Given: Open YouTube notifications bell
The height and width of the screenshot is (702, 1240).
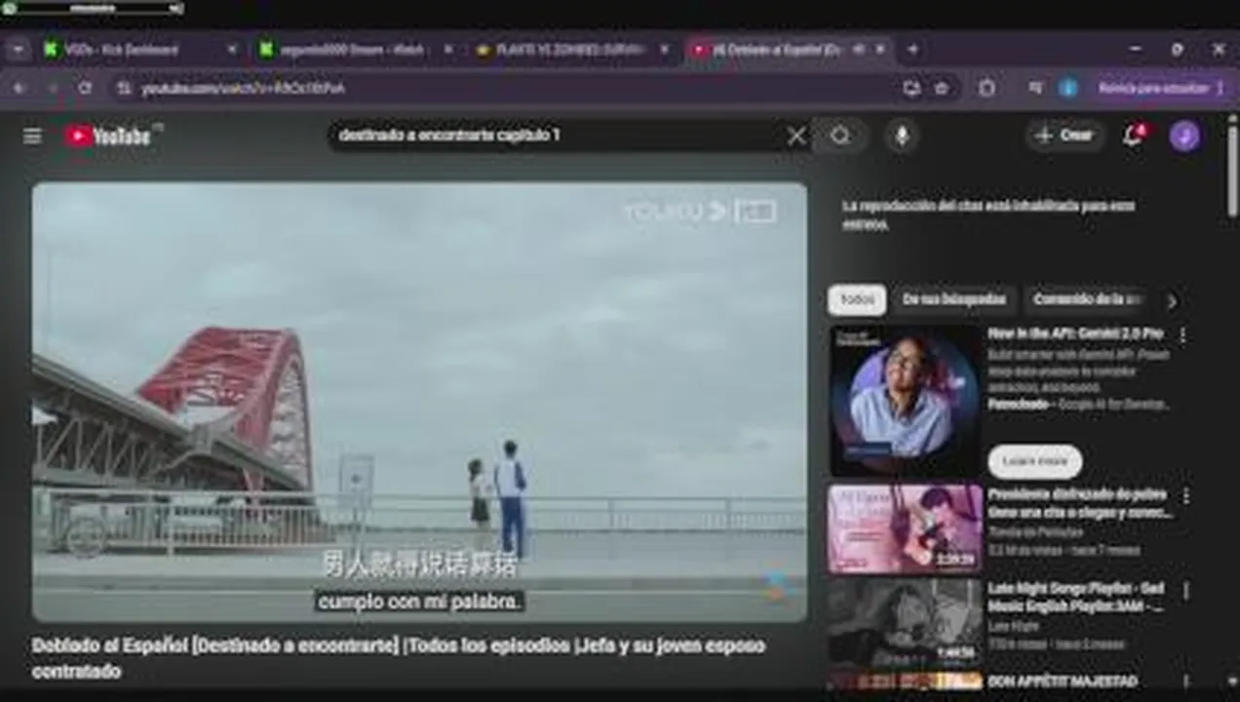Looking at the screenshot, I should [x=1133, y=136].
